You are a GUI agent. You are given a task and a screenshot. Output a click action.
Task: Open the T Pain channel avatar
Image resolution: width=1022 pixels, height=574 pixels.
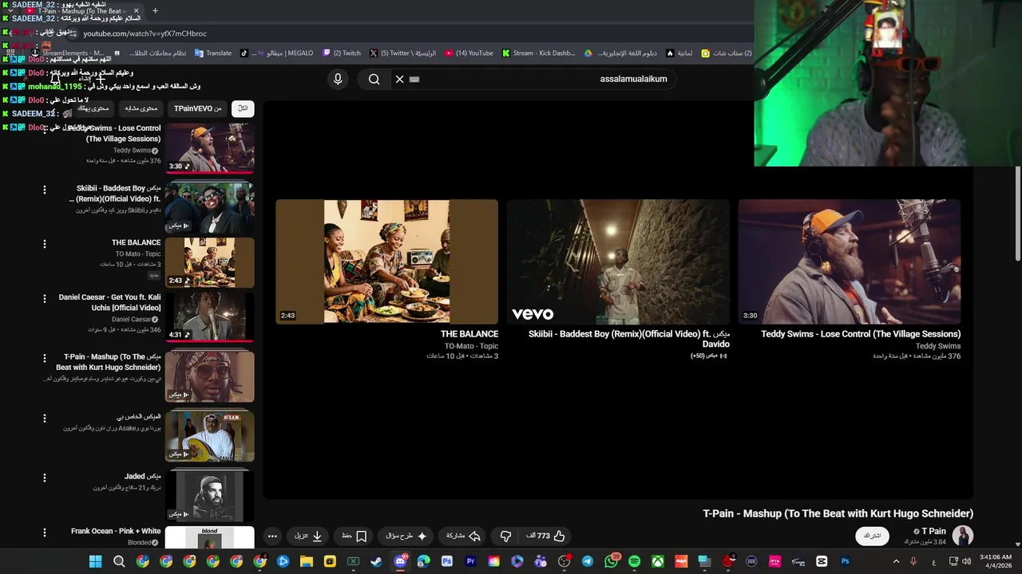click(962, 536)
